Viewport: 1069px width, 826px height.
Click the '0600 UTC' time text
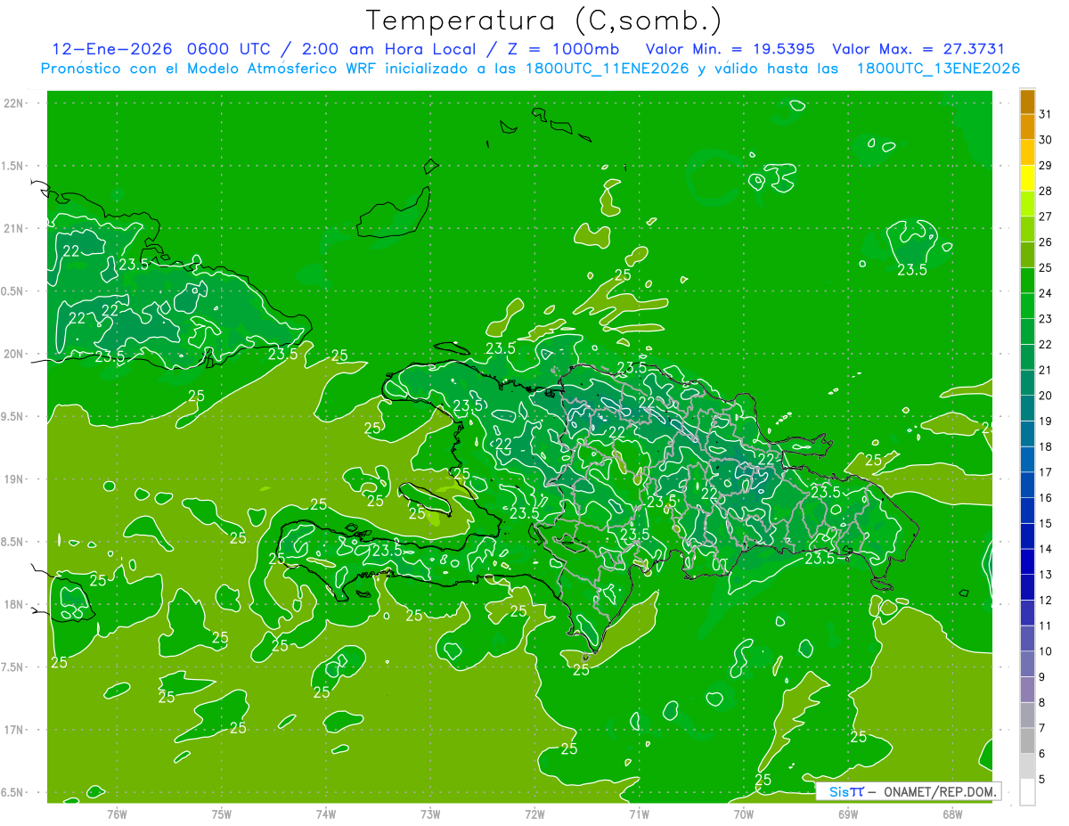[x=228, y=49]
